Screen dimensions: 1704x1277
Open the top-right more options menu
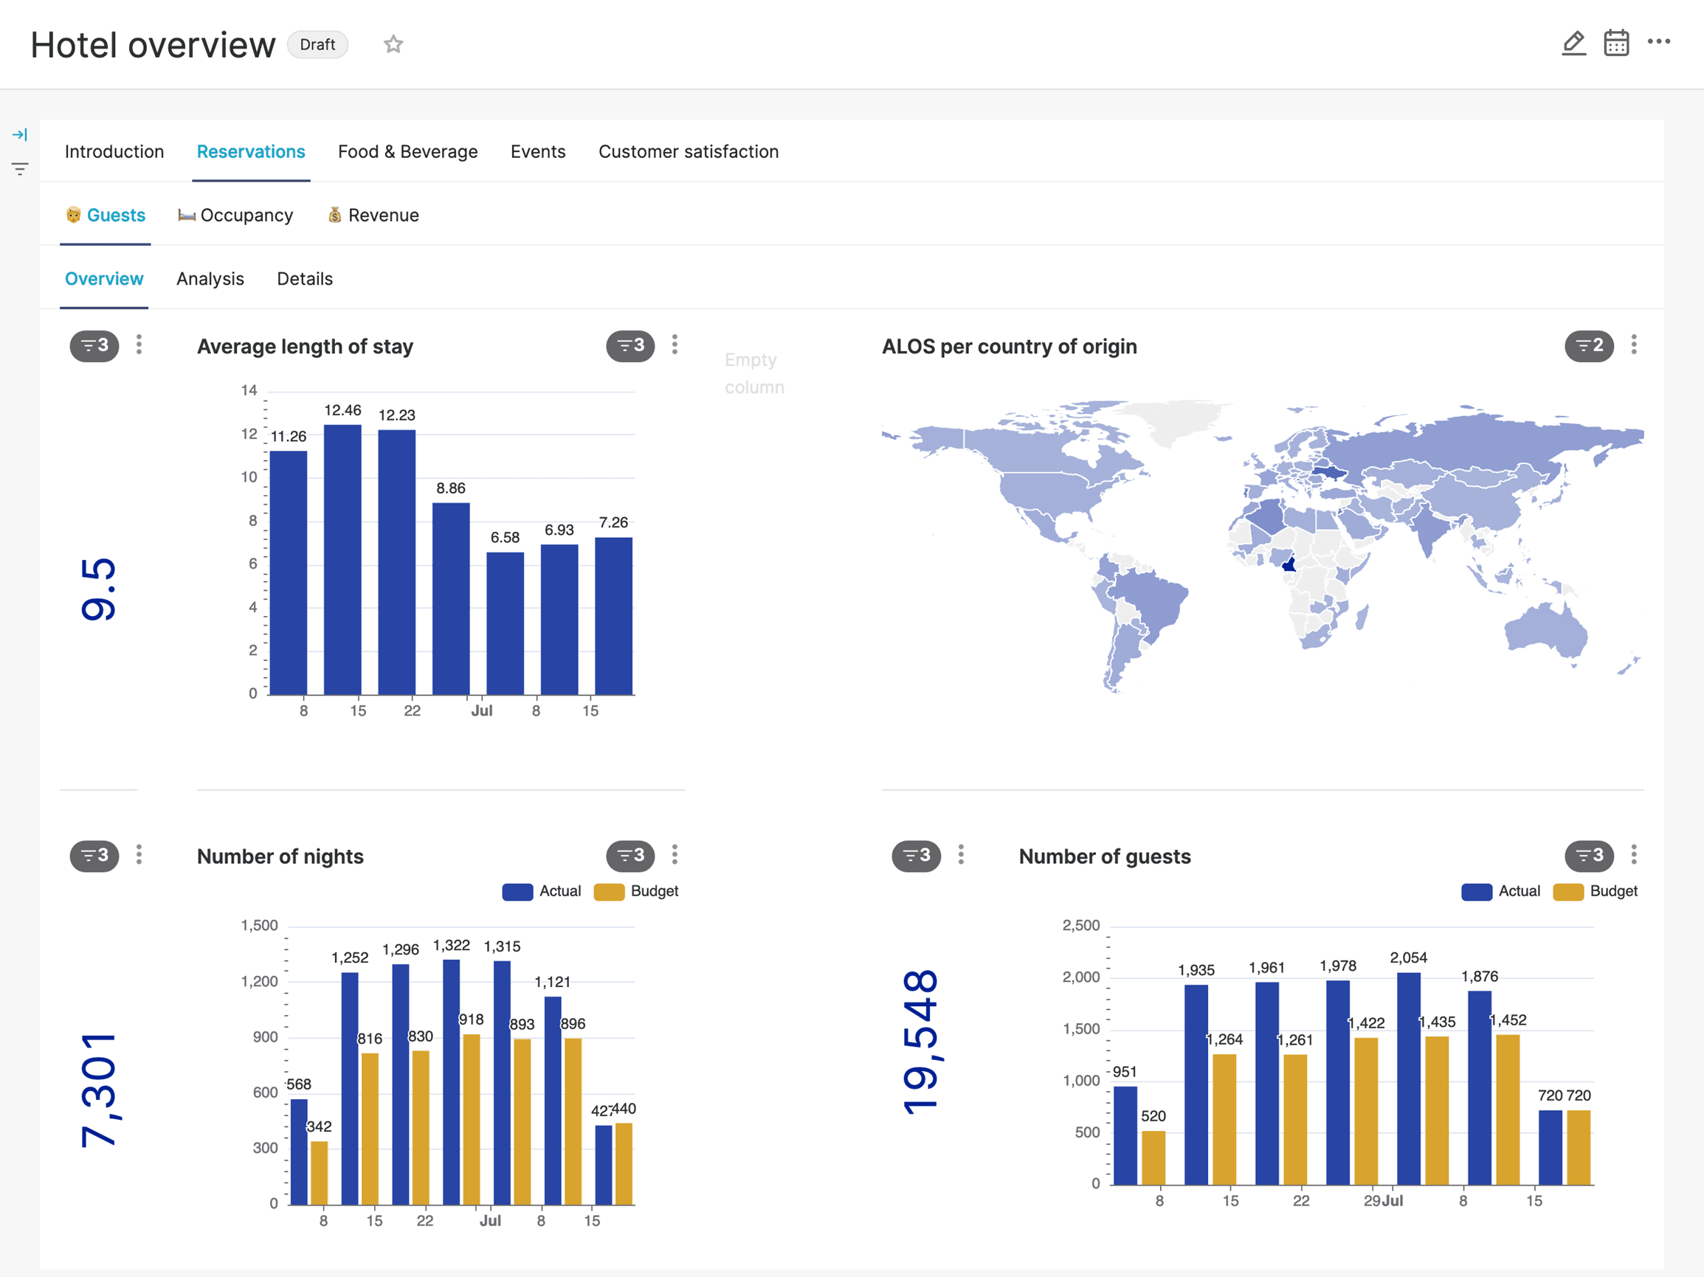click(1658, 41)
